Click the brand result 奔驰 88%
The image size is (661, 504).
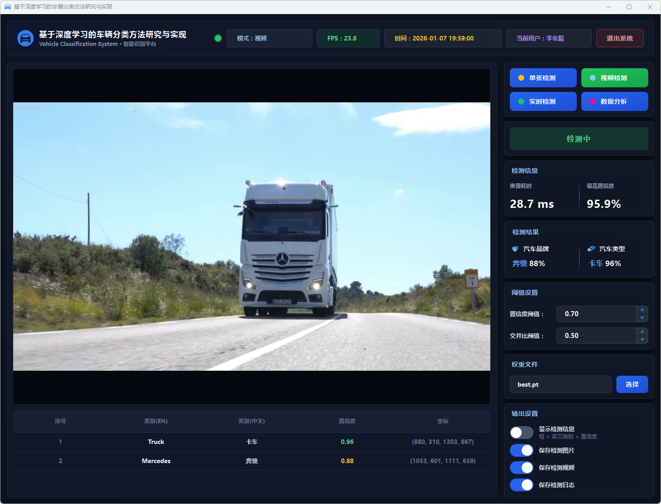(x=529, y=263)
